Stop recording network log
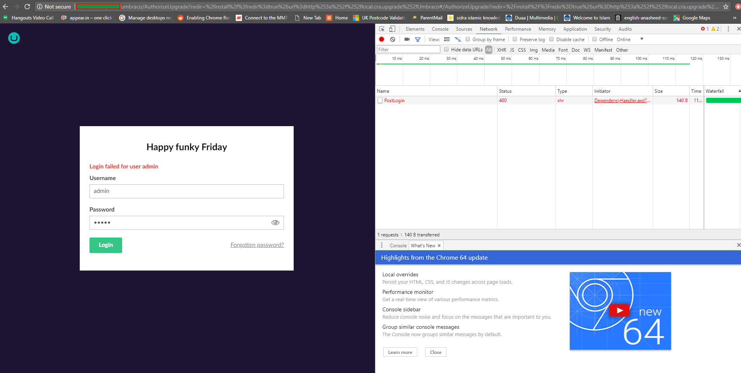Viewport: 741px width, 373px height. 382,40
